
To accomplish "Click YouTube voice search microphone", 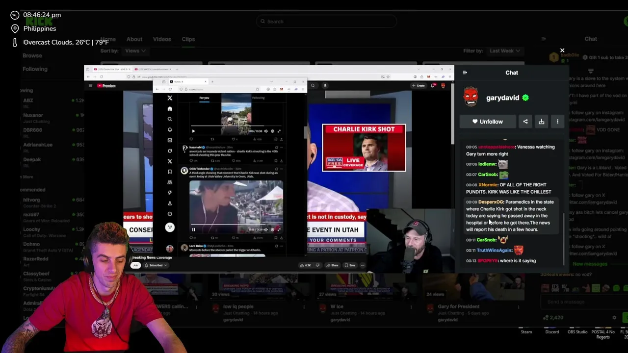I will [325, 85].
